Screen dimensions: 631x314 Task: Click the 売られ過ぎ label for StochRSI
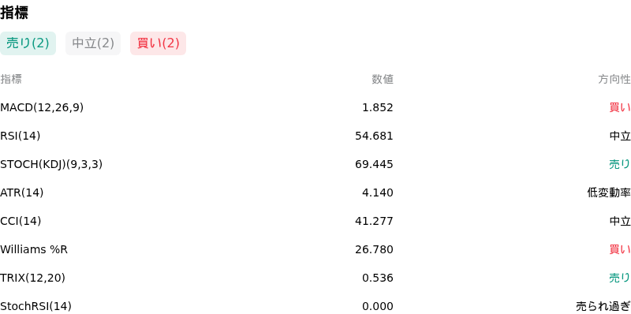click(x=603, y=306)
